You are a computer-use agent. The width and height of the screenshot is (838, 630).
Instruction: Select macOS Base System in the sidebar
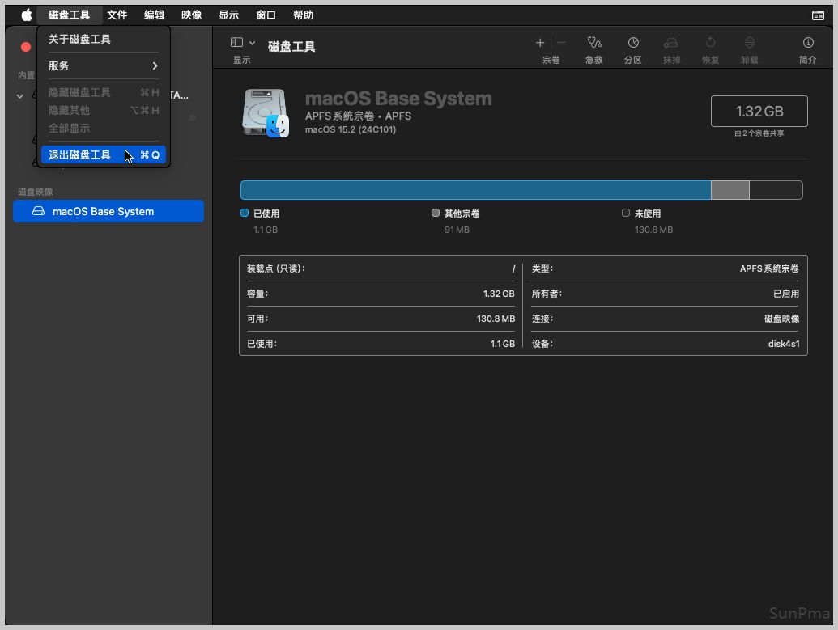point(108,211)
